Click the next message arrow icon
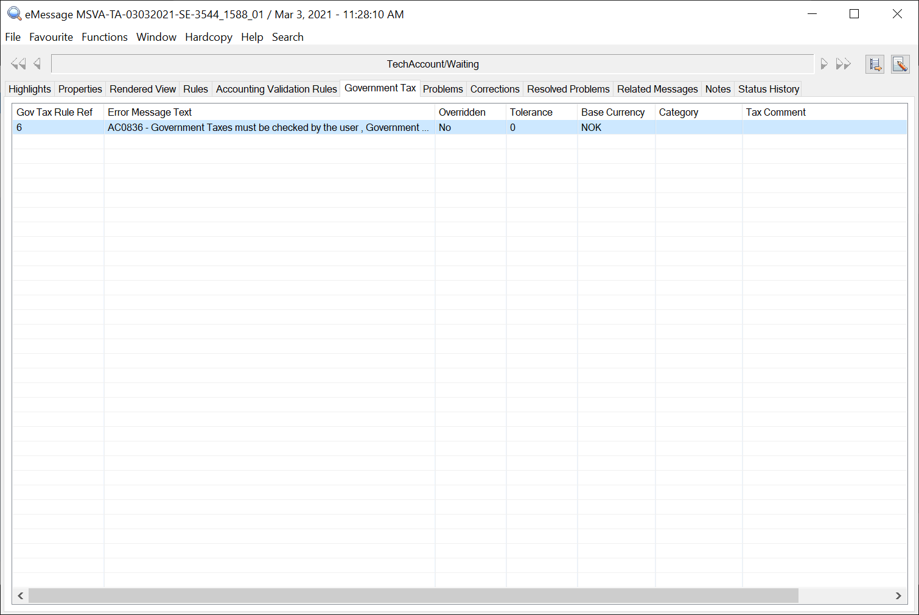 click(x=824, y=63)
